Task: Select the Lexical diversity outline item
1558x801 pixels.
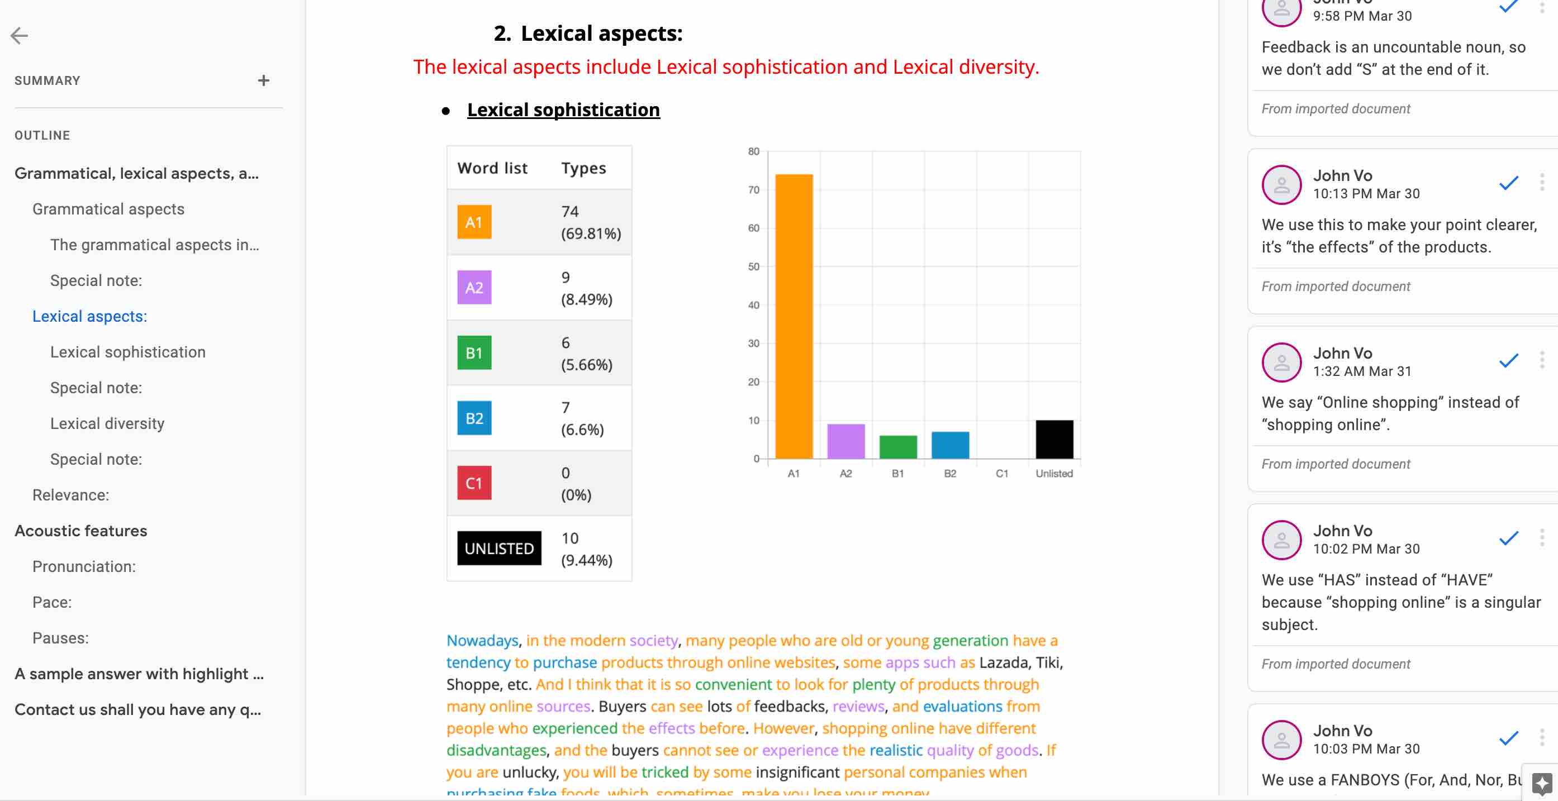Action: (x=107, y=424)
